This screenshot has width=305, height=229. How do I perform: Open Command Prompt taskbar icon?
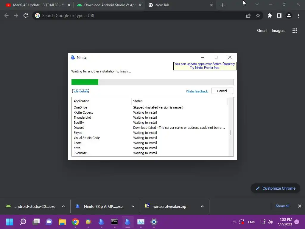114,222
